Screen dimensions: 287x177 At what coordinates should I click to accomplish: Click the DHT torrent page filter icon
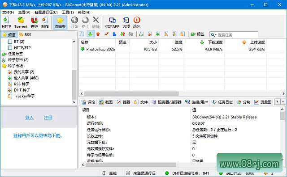click(174, 34)
